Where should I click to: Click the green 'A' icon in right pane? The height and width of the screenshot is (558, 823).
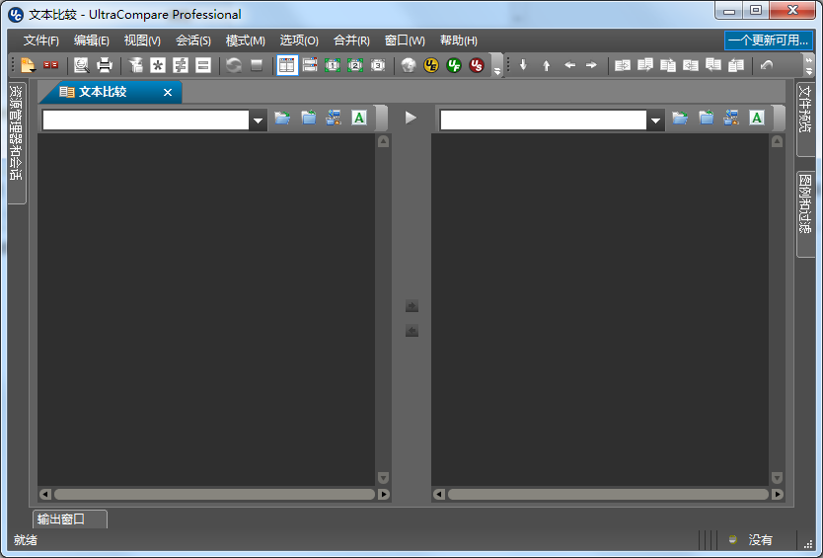click(757, 119)
